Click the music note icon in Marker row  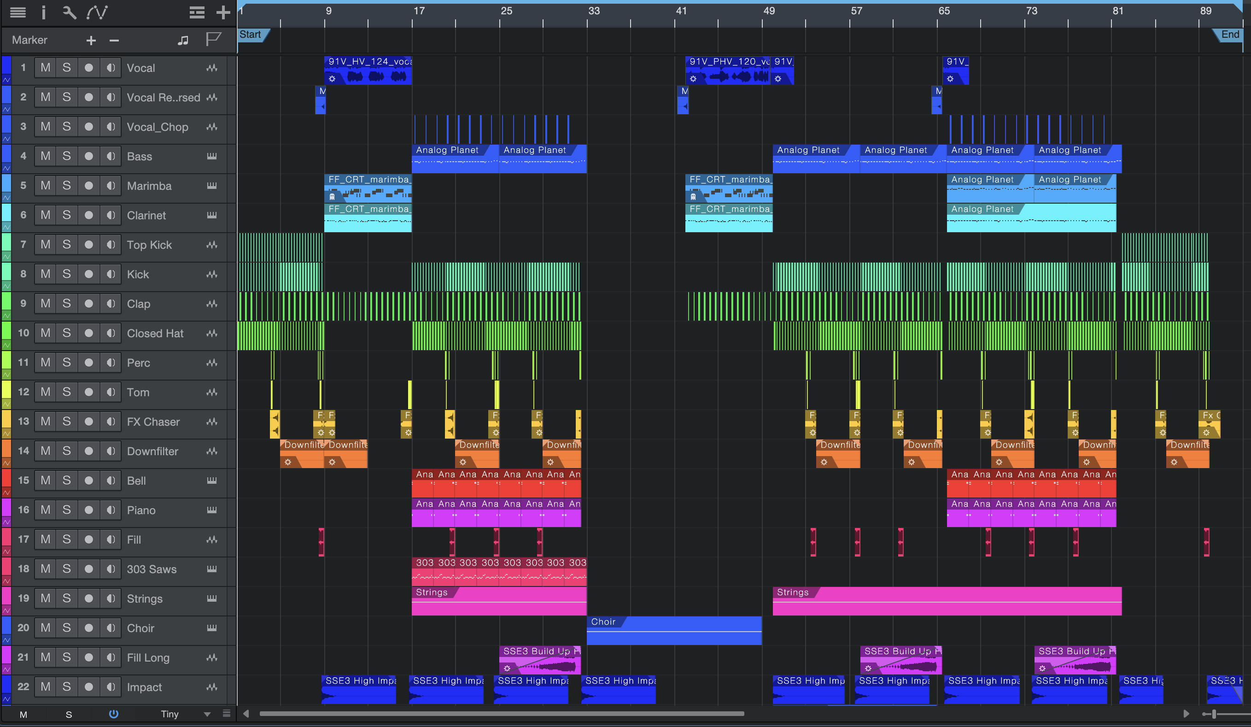(x=183, y=40)
